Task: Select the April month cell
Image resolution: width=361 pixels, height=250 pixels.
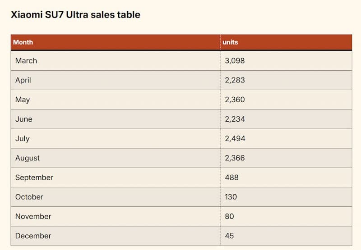Action: point(23,80)
